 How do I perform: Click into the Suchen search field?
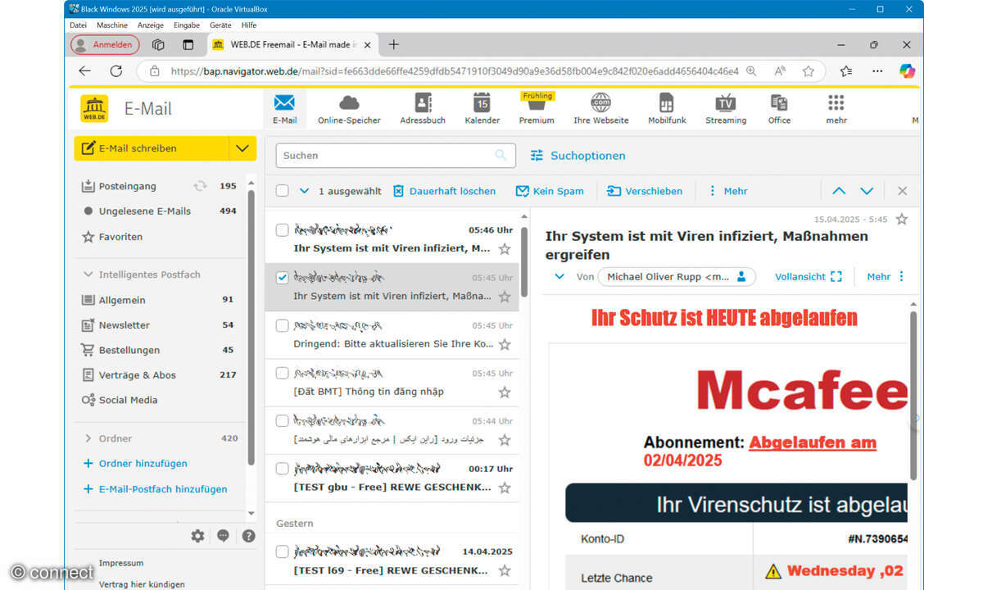tap(396, 155)
